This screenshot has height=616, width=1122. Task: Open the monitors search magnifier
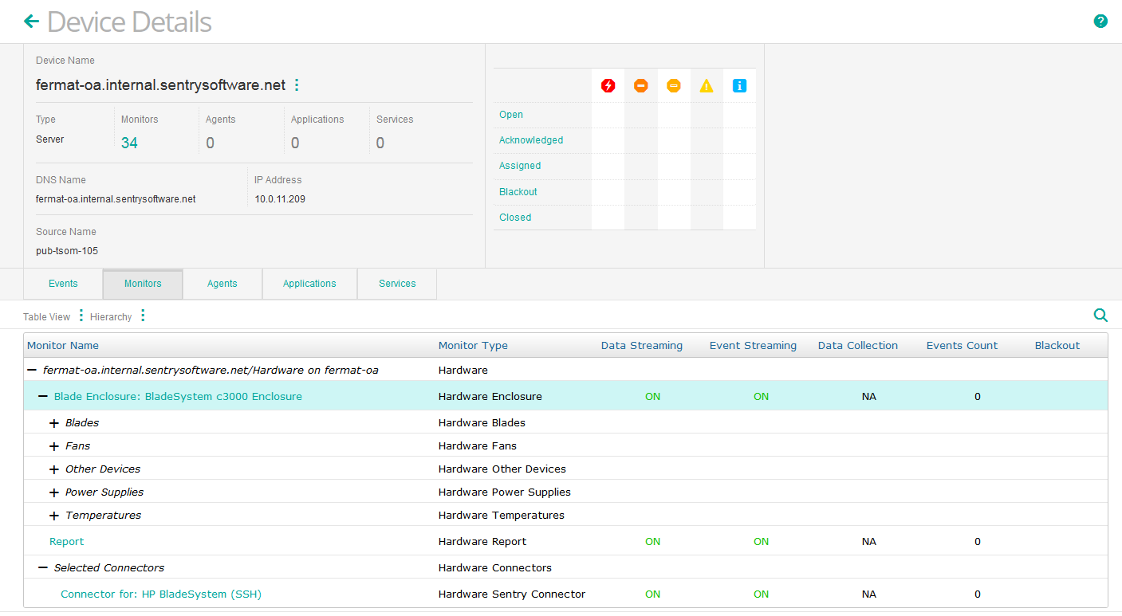(x=1100, y=316)
